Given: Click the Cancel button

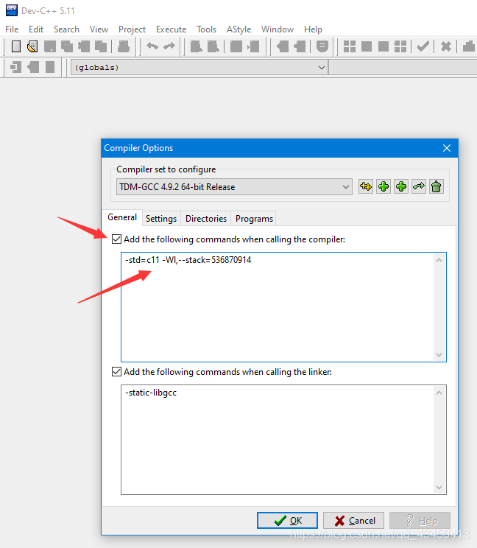Looking at the screenshot, I should [x=354, y=521].
